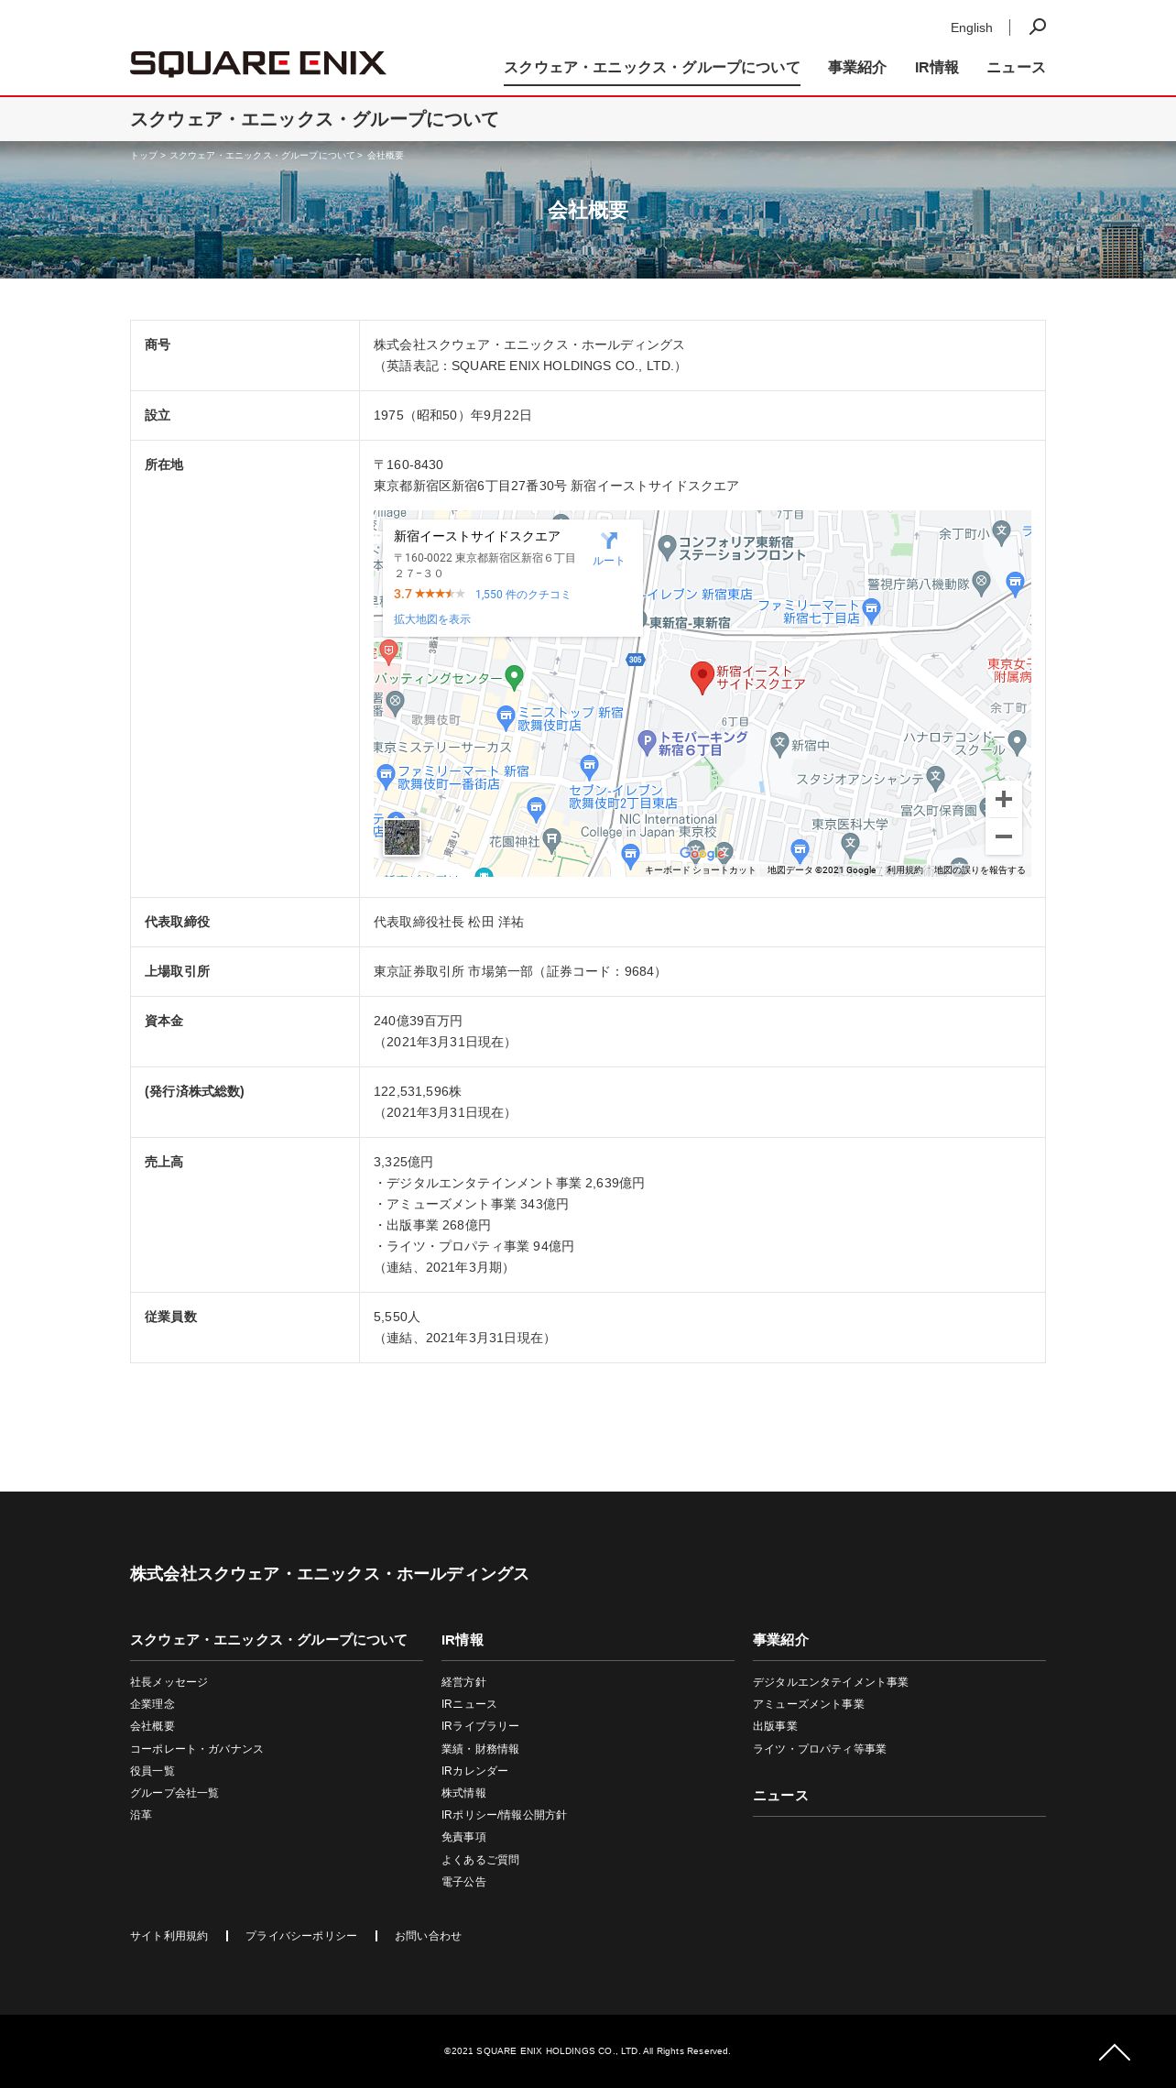
Task: Click 利用規約 link on the map
Action: point(904,870)
